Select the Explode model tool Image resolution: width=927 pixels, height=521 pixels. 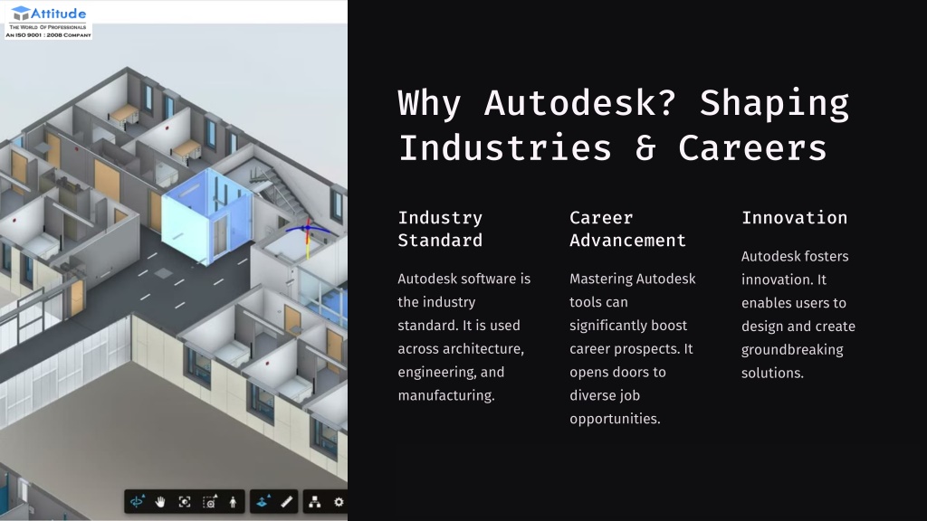[x=263, y=501]
